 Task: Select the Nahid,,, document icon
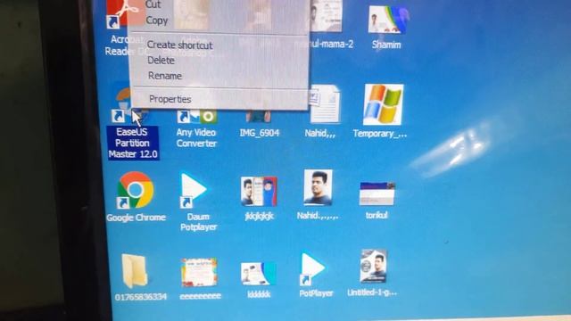[325, 104]
